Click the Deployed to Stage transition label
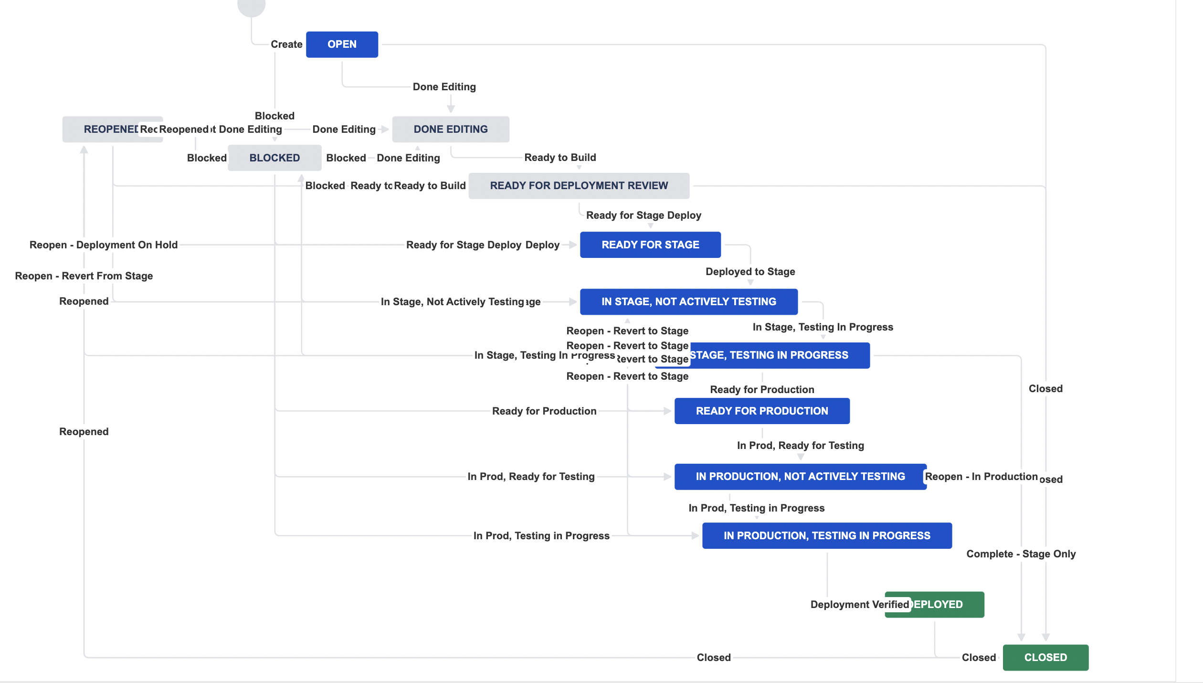Image resolution: width=1203 pixels, height=683 pixels. (749, 271)
